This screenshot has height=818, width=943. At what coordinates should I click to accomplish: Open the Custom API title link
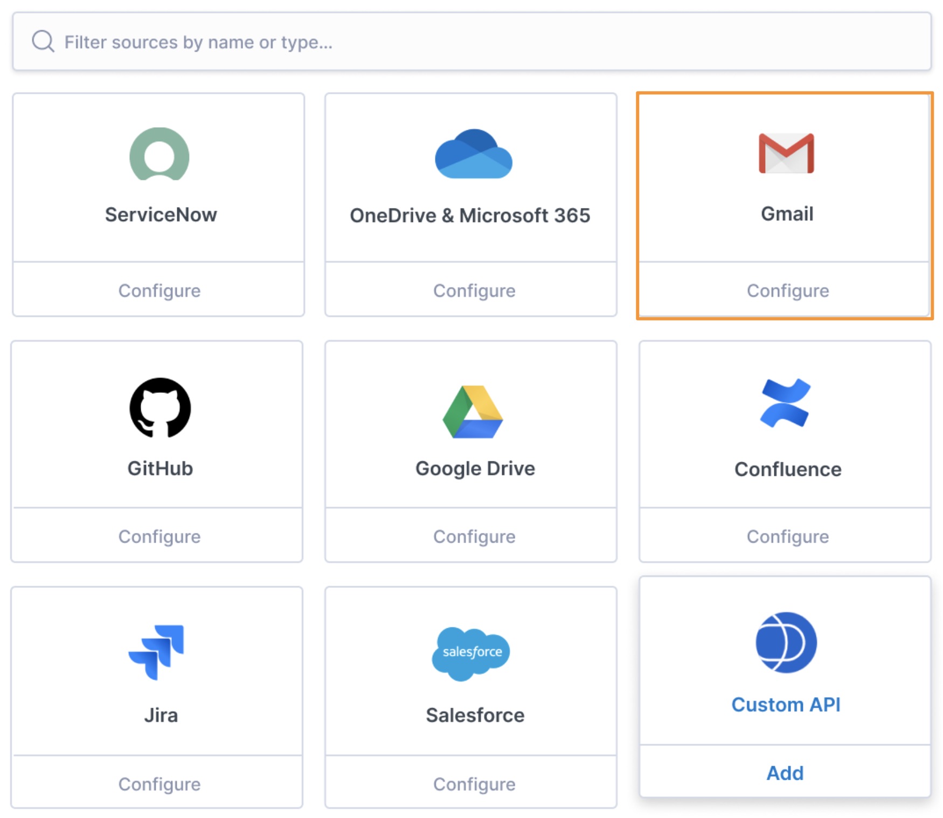786,704
